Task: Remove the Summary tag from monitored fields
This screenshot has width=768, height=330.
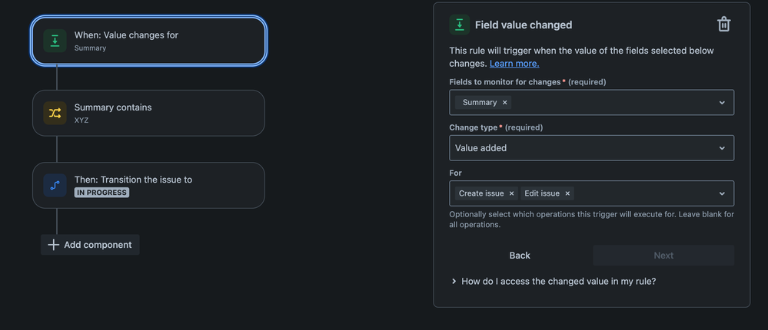Action: click(x=505, y=103)
